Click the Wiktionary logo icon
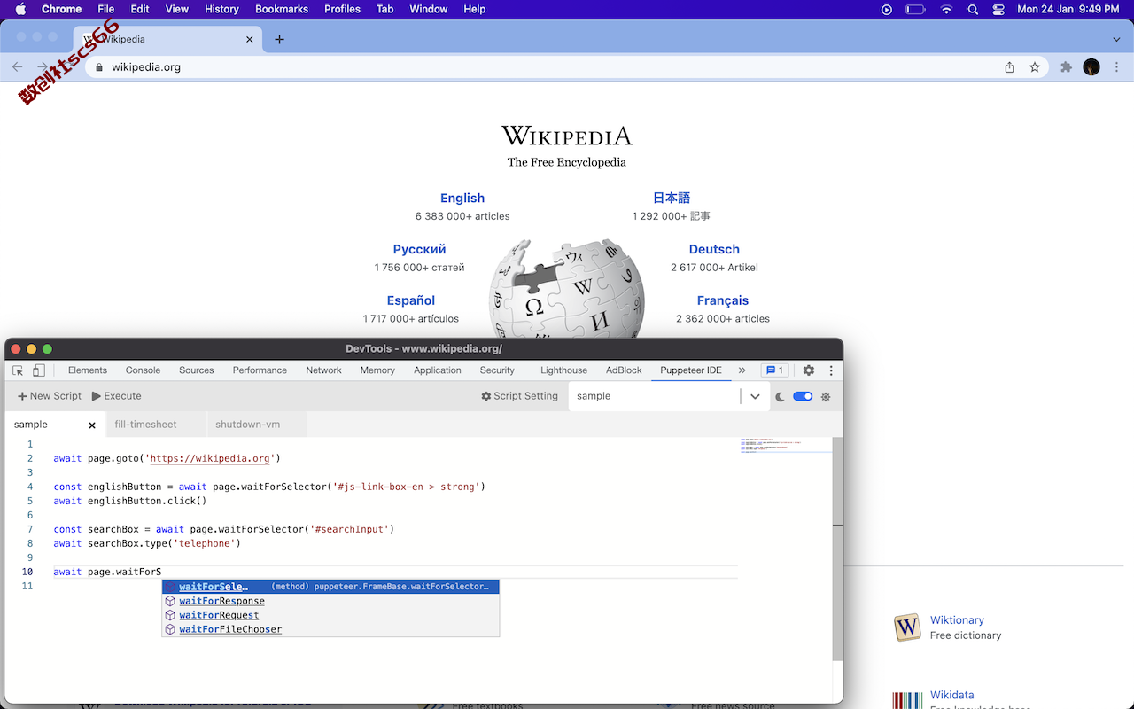The image size is (1134, 709). (907, 627)
